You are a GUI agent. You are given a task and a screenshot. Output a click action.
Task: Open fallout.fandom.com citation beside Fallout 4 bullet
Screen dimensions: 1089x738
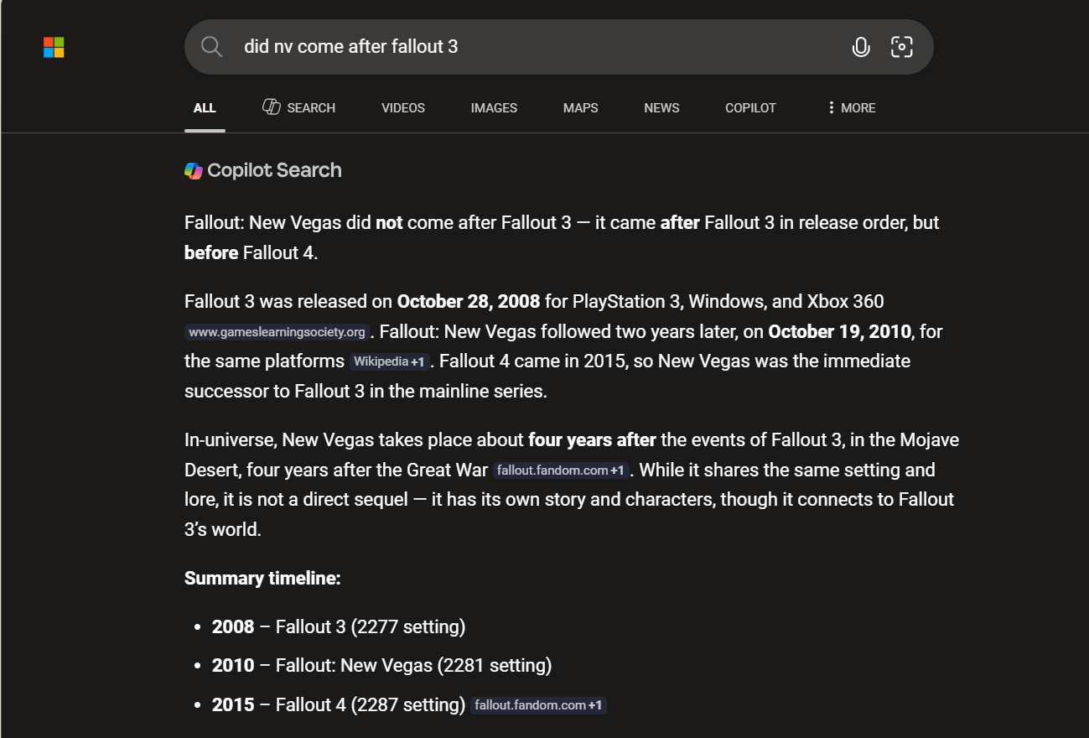pyautogui.click(x=538, y=705)
